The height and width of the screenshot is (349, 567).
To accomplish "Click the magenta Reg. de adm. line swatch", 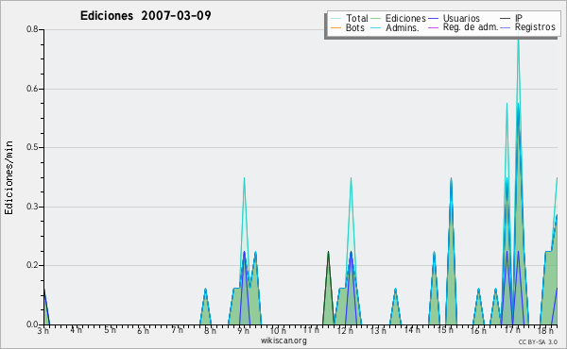I will [x=433, y=27].
